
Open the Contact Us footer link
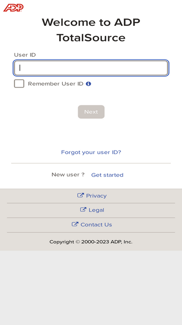tap(96, 225)
